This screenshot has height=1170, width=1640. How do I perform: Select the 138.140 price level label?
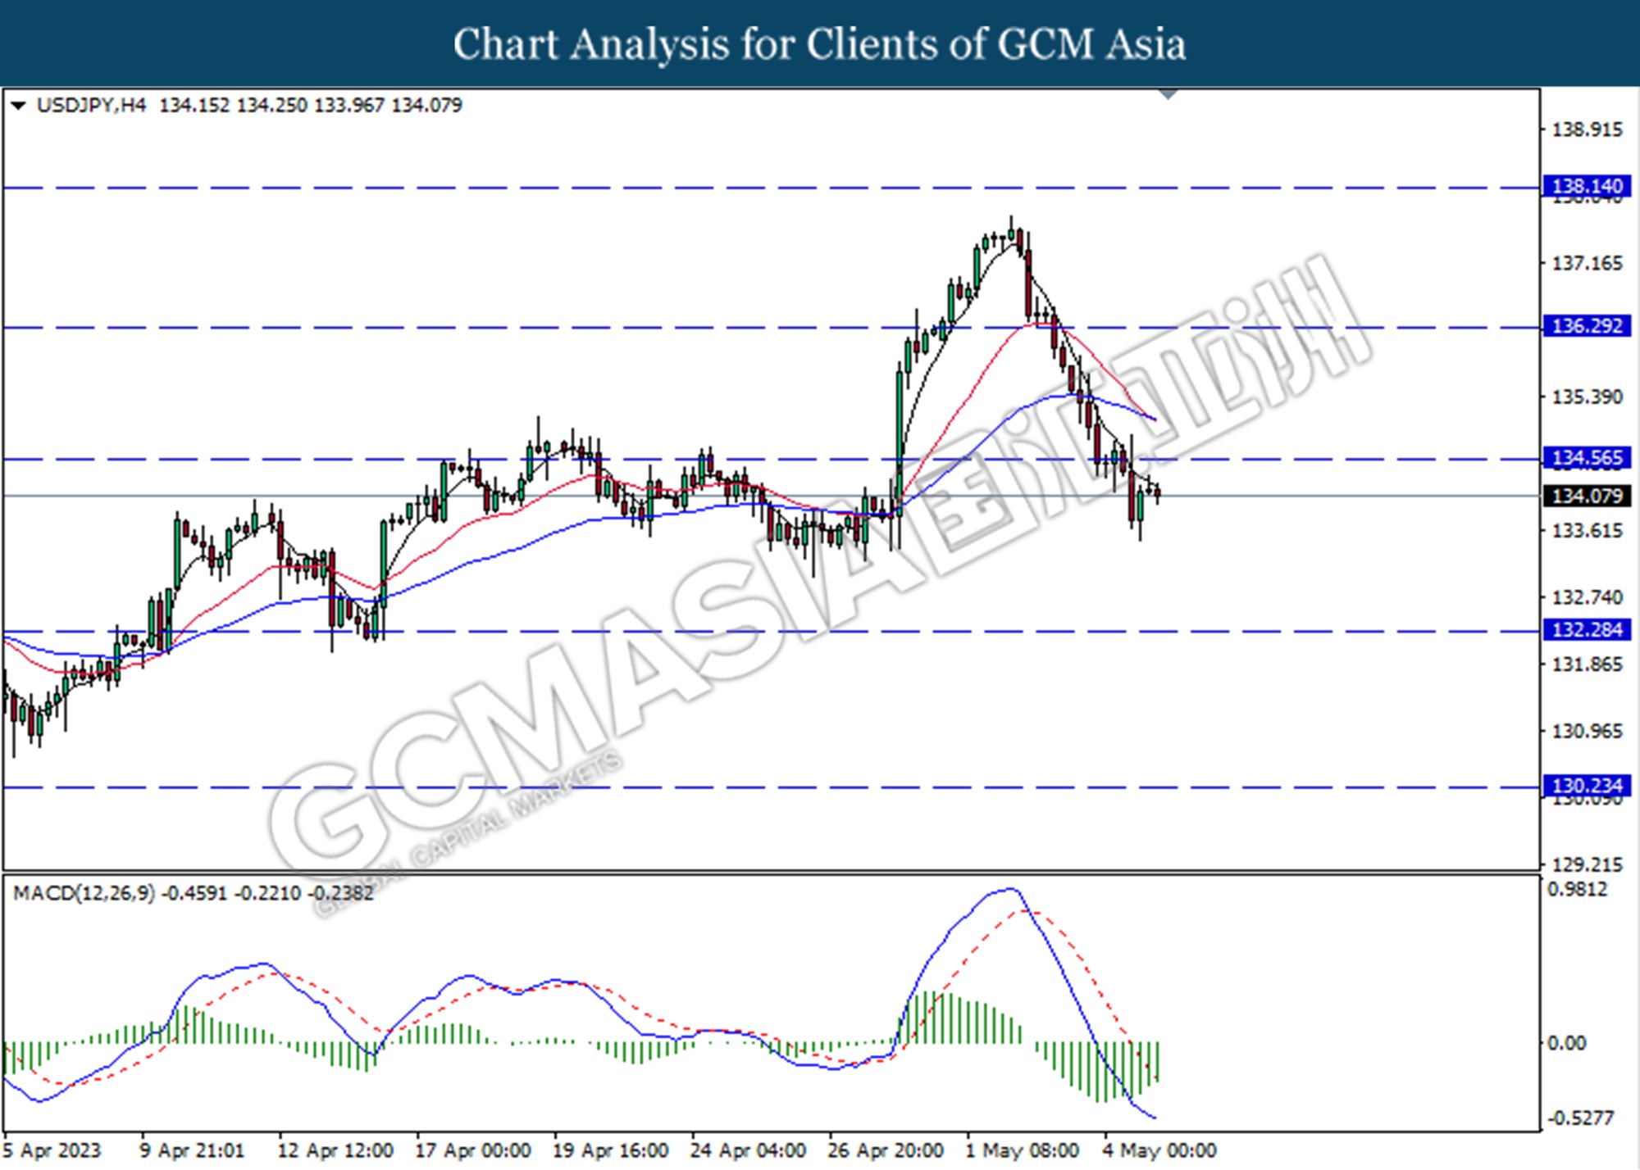pos(1587,186)
